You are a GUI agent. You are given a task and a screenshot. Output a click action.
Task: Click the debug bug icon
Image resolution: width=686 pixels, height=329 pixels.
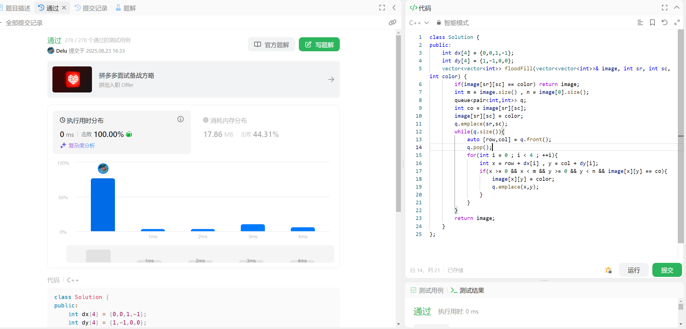coord(608,270)
